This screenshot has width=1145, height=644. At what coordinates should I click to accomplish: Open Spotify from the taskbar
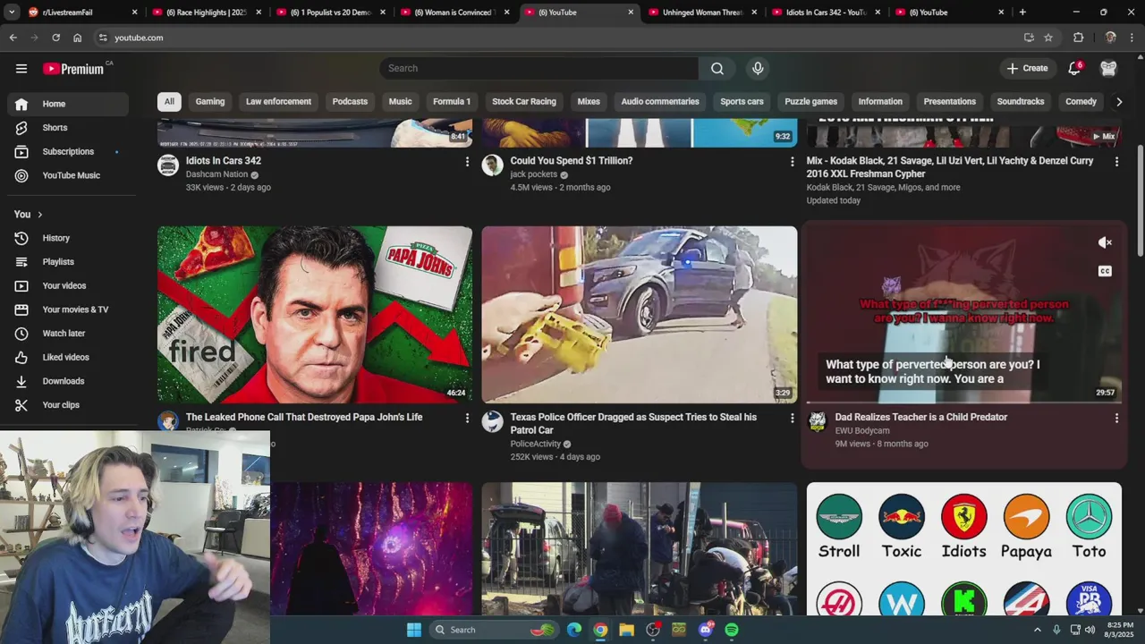tap(732, 630)
